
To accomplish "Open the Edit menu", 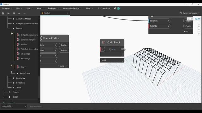I will tap(29, 8).
